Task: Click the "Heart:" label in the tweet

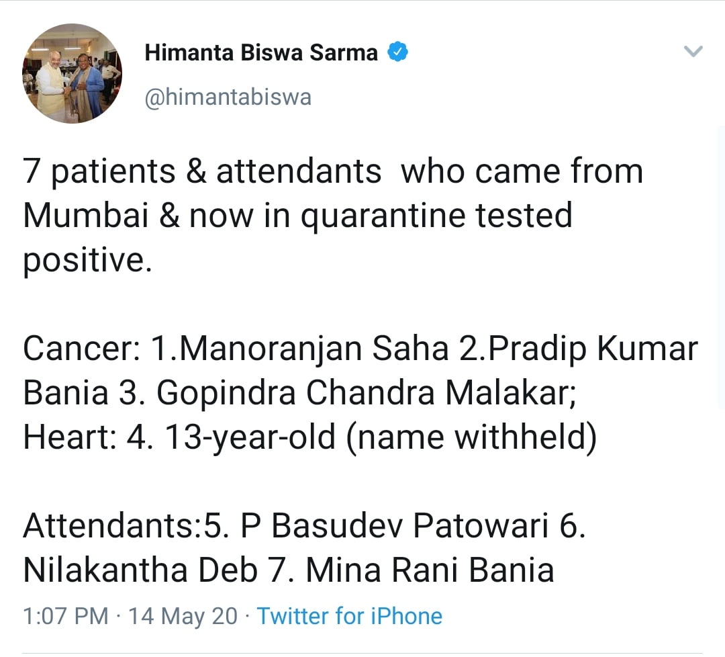Action: pyautogui.click(x=70, y=437)
